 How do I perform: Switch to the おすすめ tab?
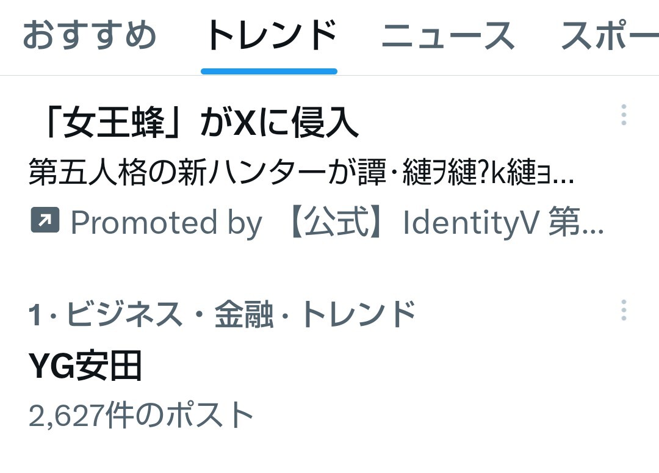(x=89, y=35)
